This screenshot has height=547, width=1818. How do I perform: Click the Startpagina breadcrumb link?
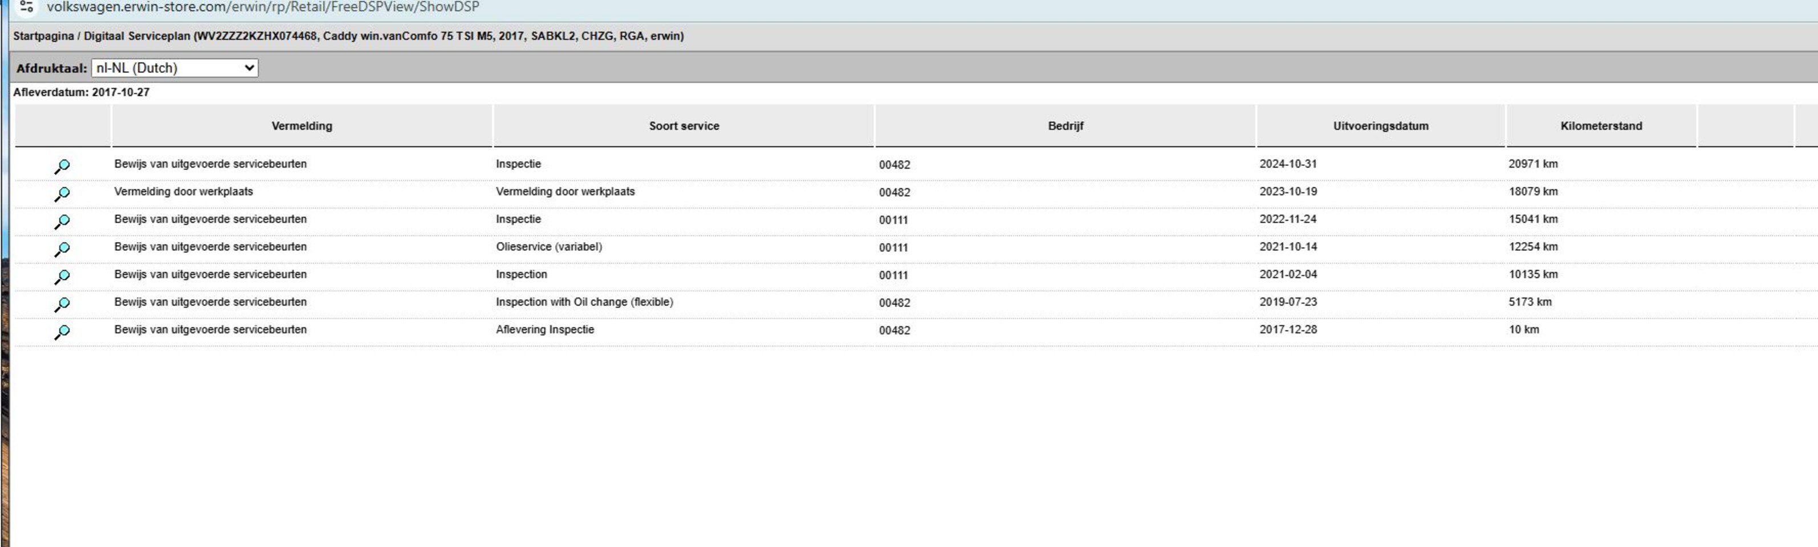pyautogui.click(x=43, y=36)
